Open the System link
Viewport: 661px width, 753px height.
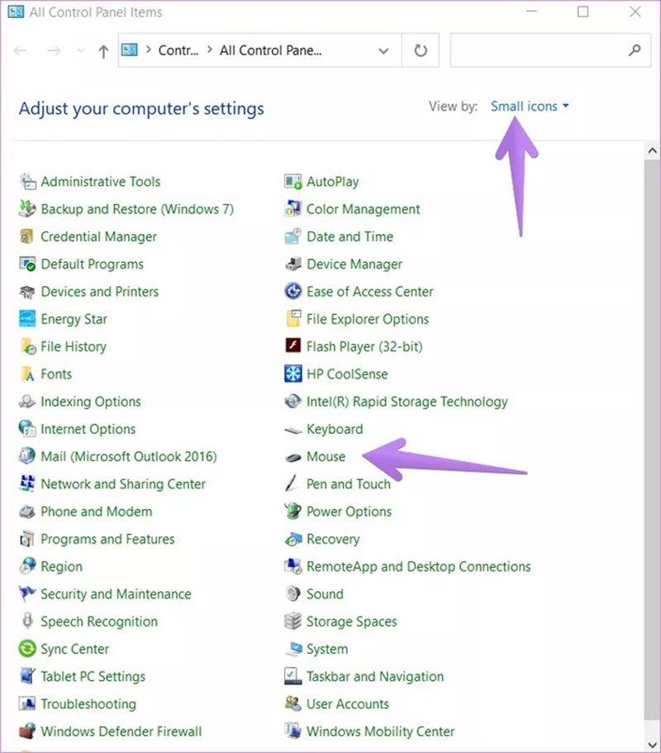(327, 649)
